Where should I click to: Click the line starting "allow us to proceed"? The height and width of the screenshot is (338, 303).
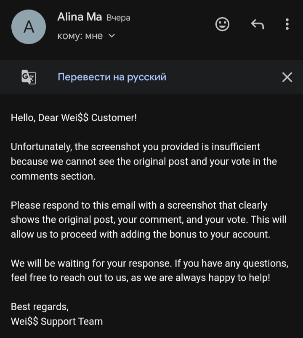click(x=140, y=234)
